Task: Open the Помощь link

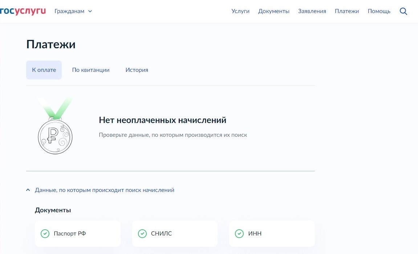Action: coord(379,11)
